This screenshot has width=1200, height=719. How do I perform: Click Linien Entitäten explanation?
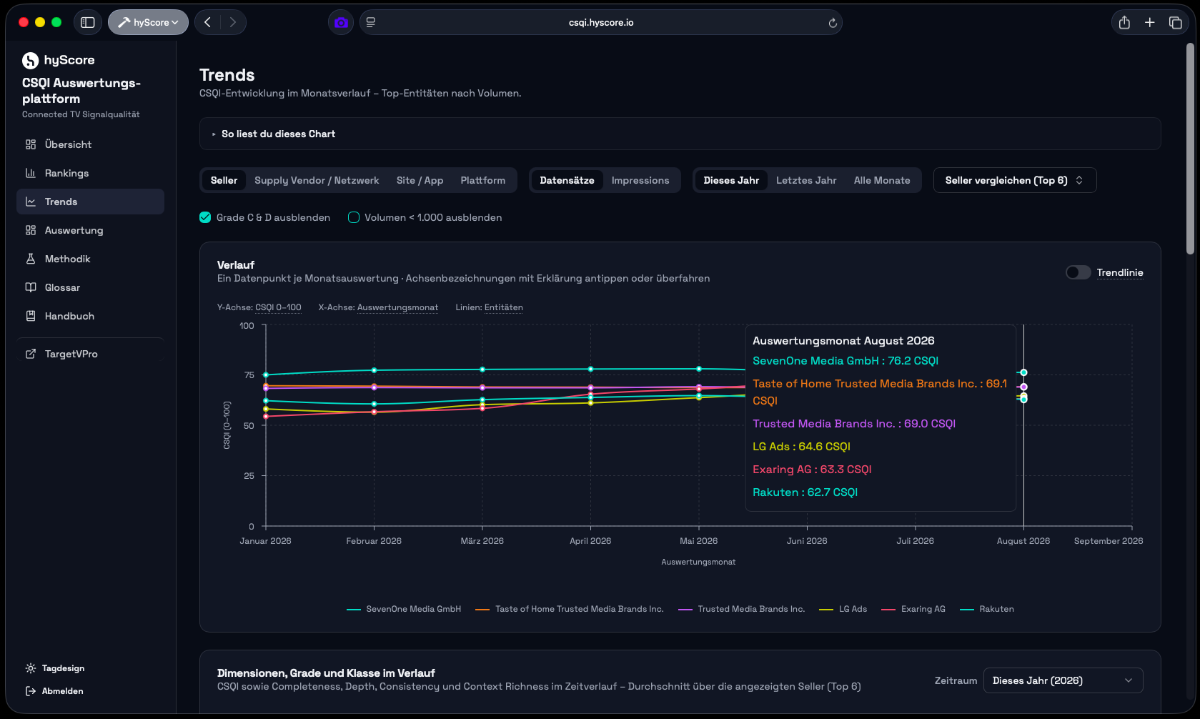tap(504, 307)
